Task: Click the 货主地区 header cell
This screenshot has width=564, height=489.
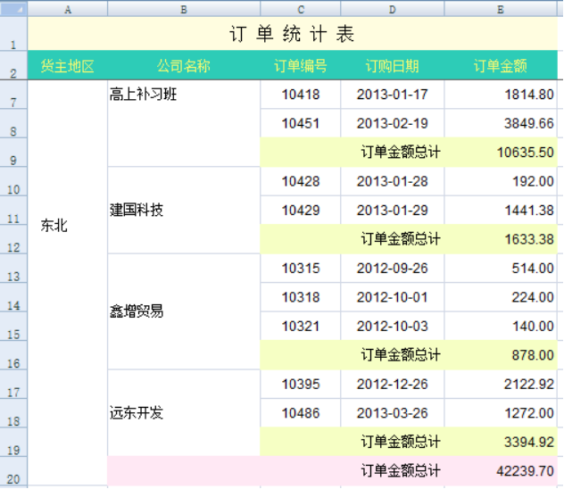Action: pos(68,65)
